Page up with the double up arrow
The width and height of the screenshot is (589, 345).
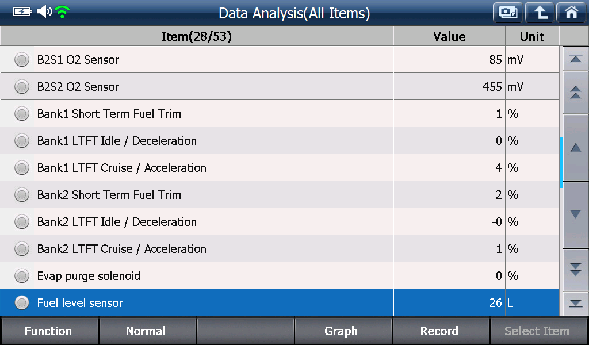(575, 93)
